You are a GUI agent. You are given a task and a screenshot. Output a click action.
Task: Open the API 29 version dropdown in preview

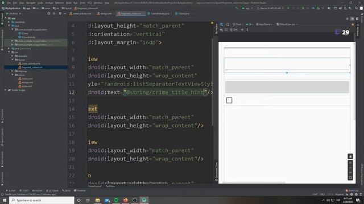point(250,24)
